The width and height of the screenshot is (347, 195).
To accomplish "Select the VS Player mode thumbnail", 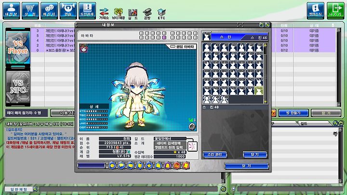I will 18,47.
